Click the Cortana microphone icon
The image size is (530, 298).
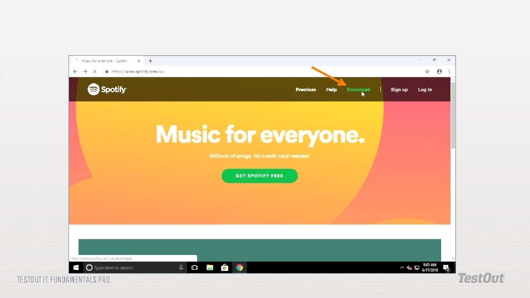[181, 268]
